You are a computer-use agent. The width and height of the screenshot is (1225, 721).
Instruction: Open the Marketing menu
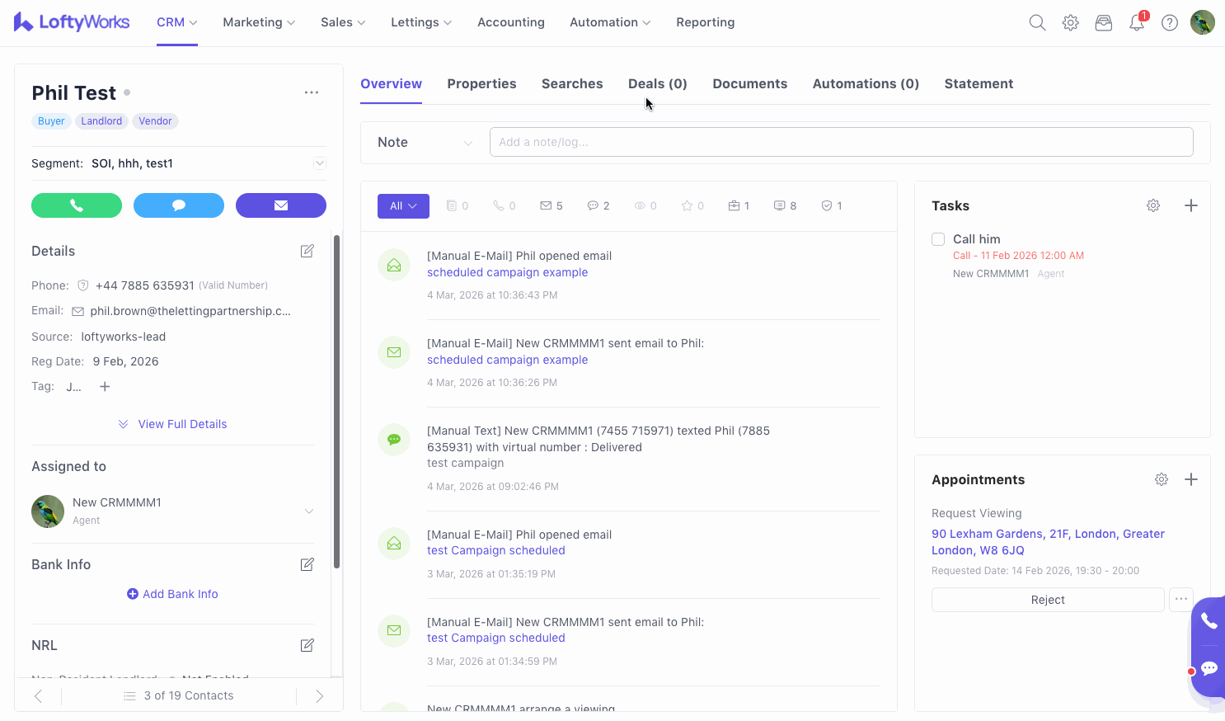point(258,23)
